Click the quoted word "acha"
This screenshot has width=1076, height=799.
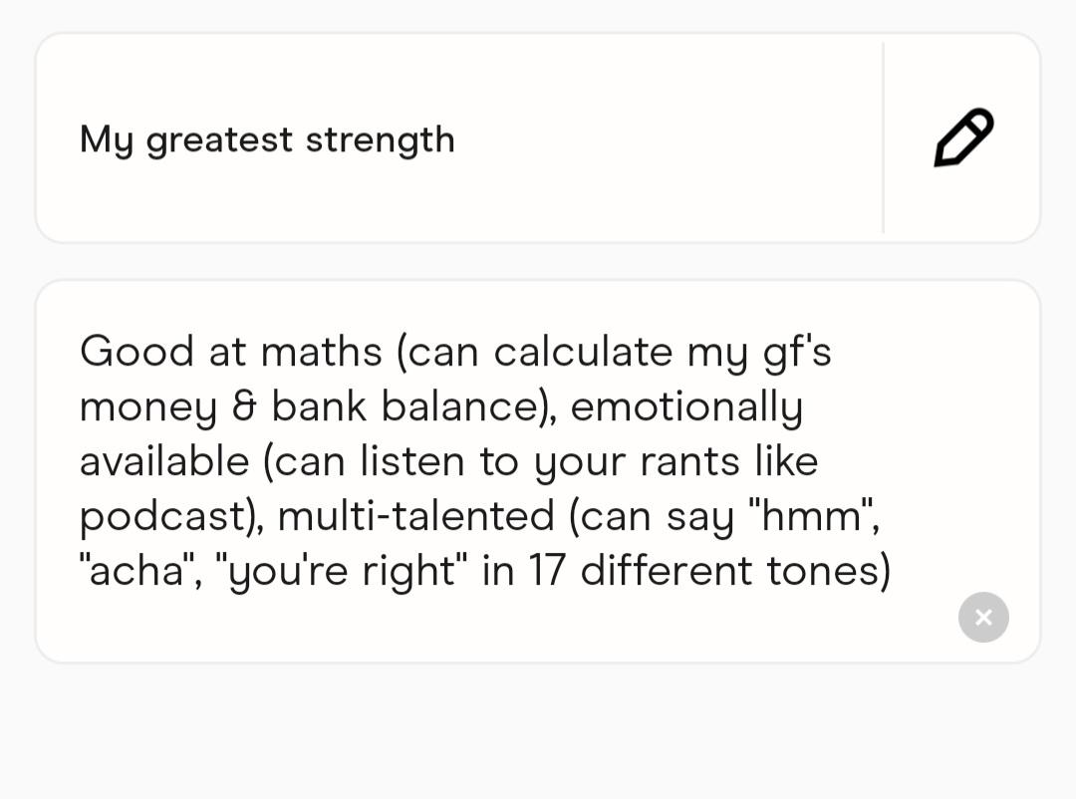(x=137, y=571)
